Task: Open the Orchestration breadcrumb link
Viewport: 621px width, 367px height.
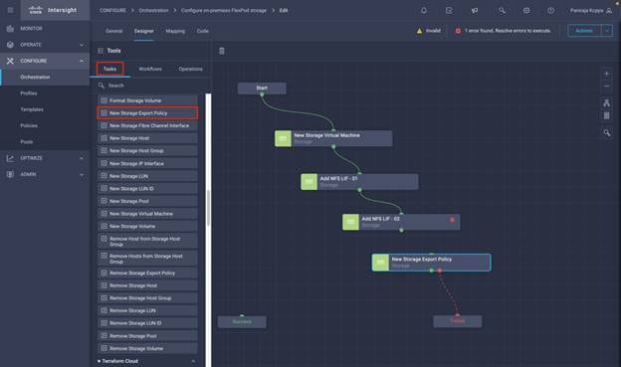Action: click(153, 11)
